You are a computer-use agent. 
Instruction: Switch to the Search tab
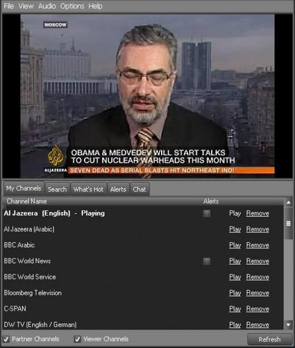(57, 189)
